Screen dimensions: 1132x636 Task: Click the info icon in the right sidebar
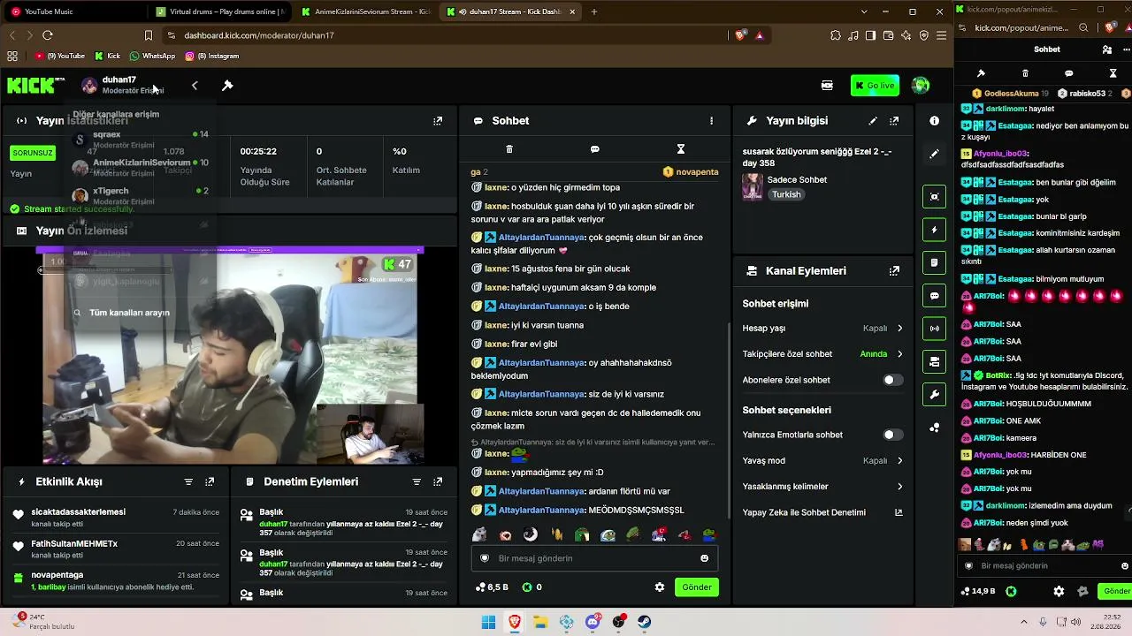[x=935, y=121]
